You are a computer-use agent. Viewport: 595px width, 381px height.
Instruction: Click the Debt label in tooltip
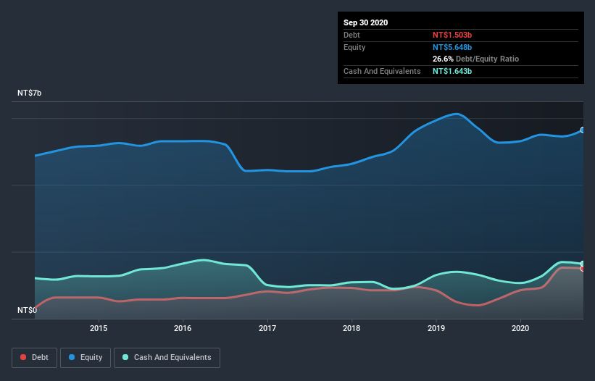click(x=351, y=35)
